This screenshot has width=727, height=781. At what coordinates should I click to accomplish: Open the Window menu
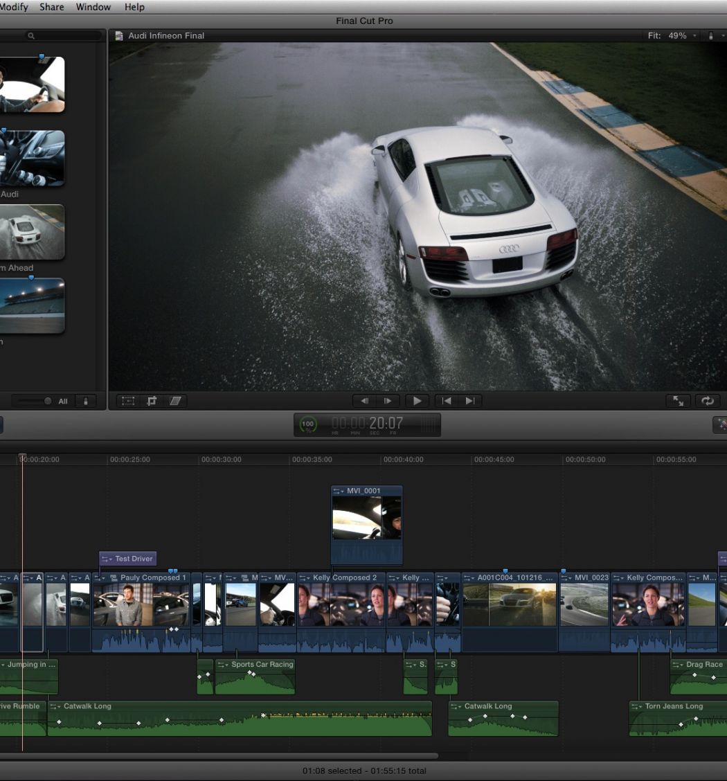pyautogui.click(x=93, y=7)
